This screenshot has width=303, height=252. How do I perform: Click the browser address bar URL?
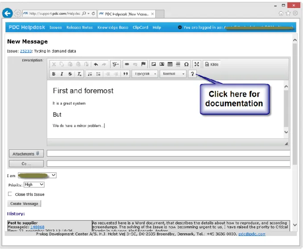pyautogui.click(x=55, y=13)
